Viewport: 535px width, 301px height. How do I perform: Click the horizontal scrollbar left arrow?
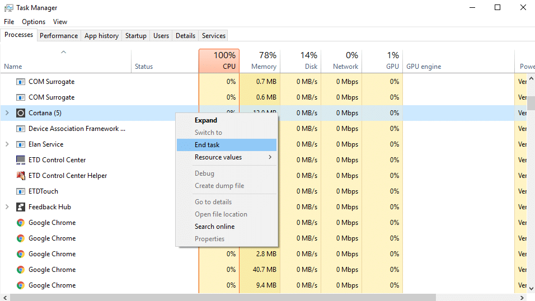(5, 298)
